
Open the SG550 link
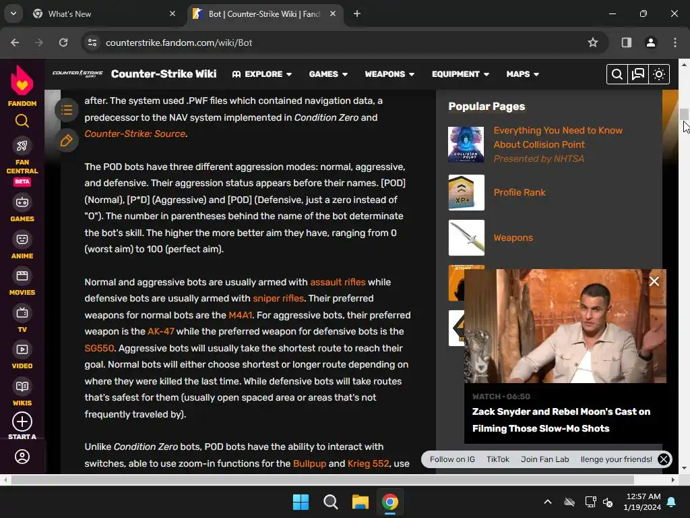(x=99, y=348)
